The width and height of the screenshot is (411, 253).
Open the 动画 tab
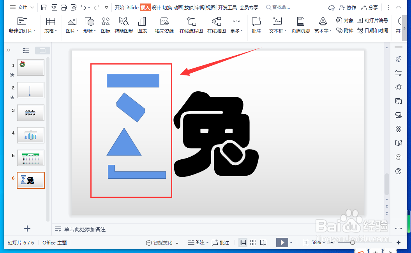coord(178,8)
